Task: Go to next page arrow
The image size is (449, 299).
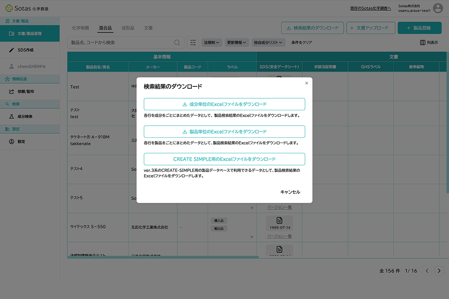Action: 439,271
